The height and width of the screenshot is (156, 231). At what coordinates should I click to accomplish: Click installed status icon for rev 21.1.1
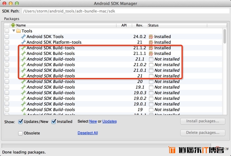point(151,53)
